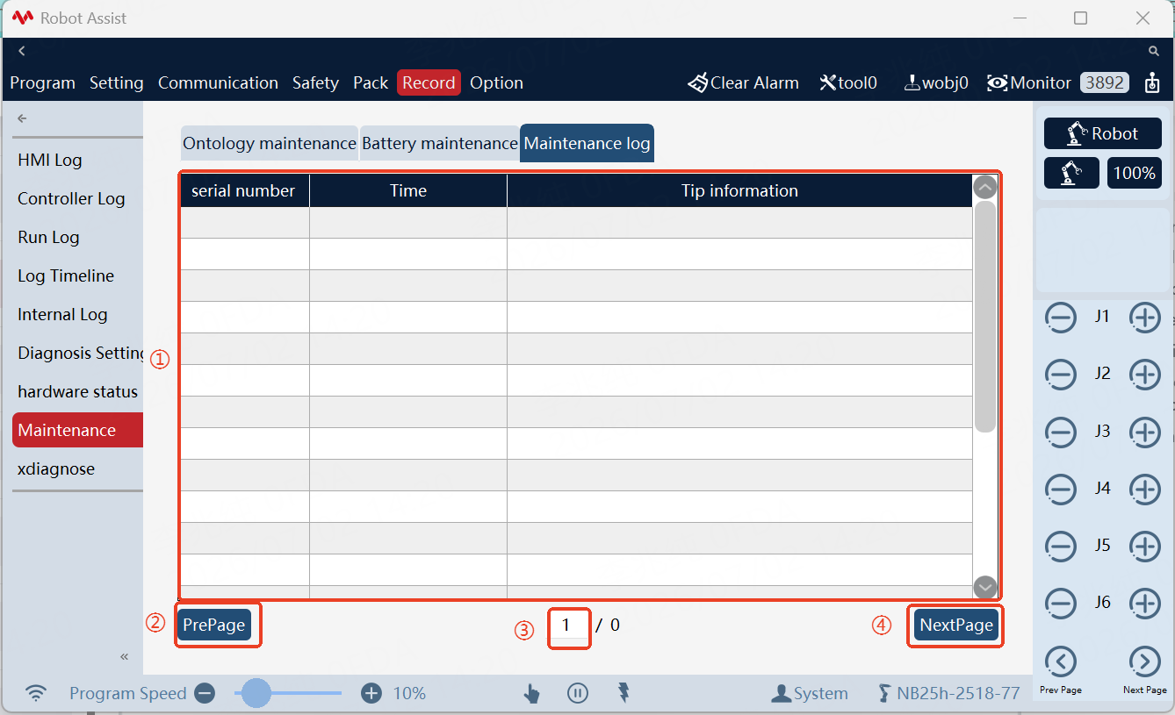The height and width of the screenshot is (715, 1175).
Task: Switch to Battery maintenance tab
Action: (439, 143)
